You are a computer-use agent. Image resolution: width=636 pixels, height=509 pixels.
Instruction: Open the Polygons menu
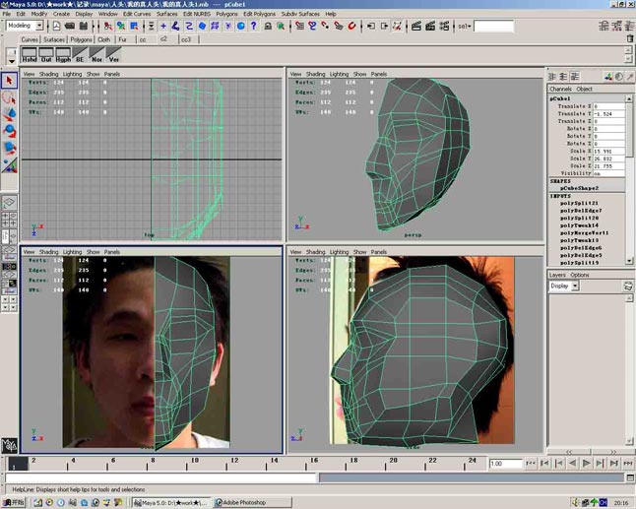point(226,14)
